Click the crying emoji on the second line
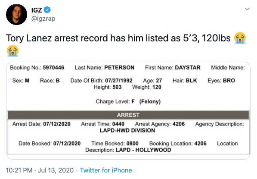 point(12,50)
